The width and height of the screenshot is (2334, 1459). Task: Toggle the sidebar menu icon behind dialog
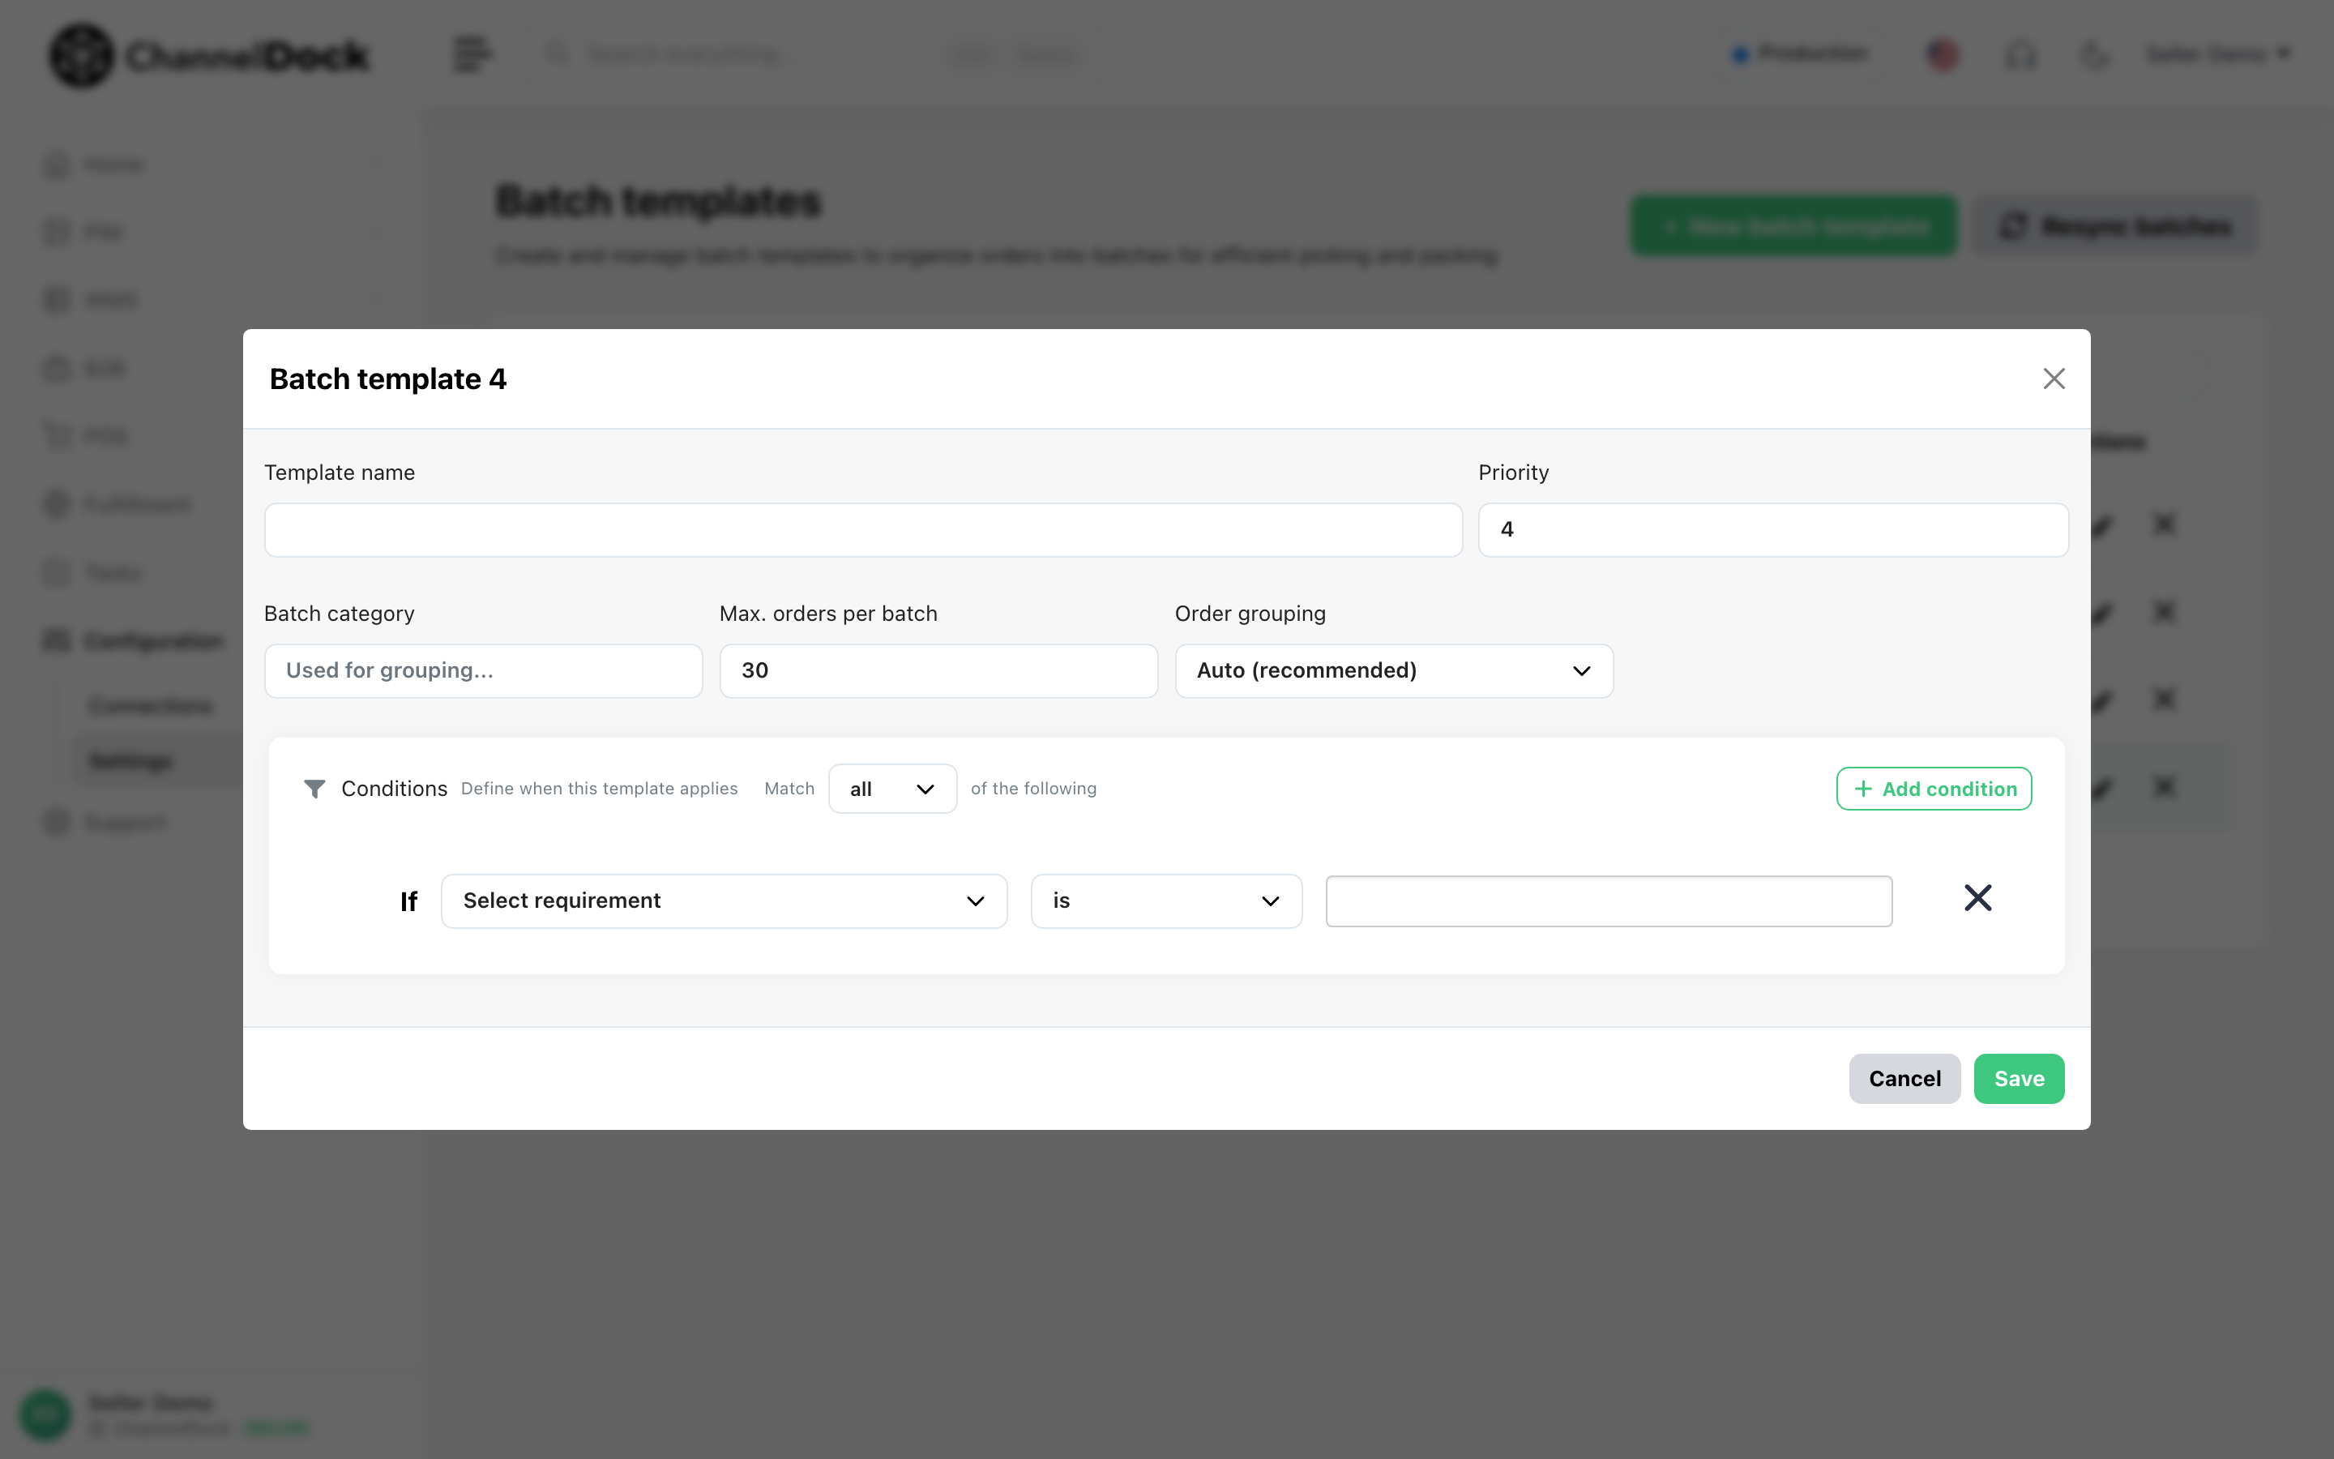[472, 54]
